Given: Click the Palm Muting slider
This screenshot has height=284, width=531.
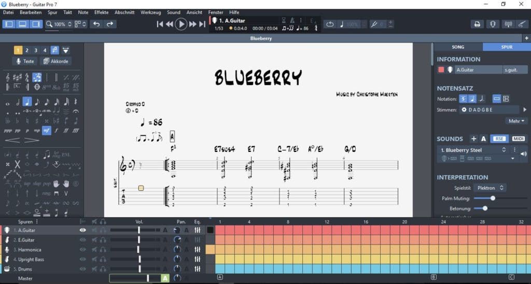Looking at the screenshot, I should (500, 198).
